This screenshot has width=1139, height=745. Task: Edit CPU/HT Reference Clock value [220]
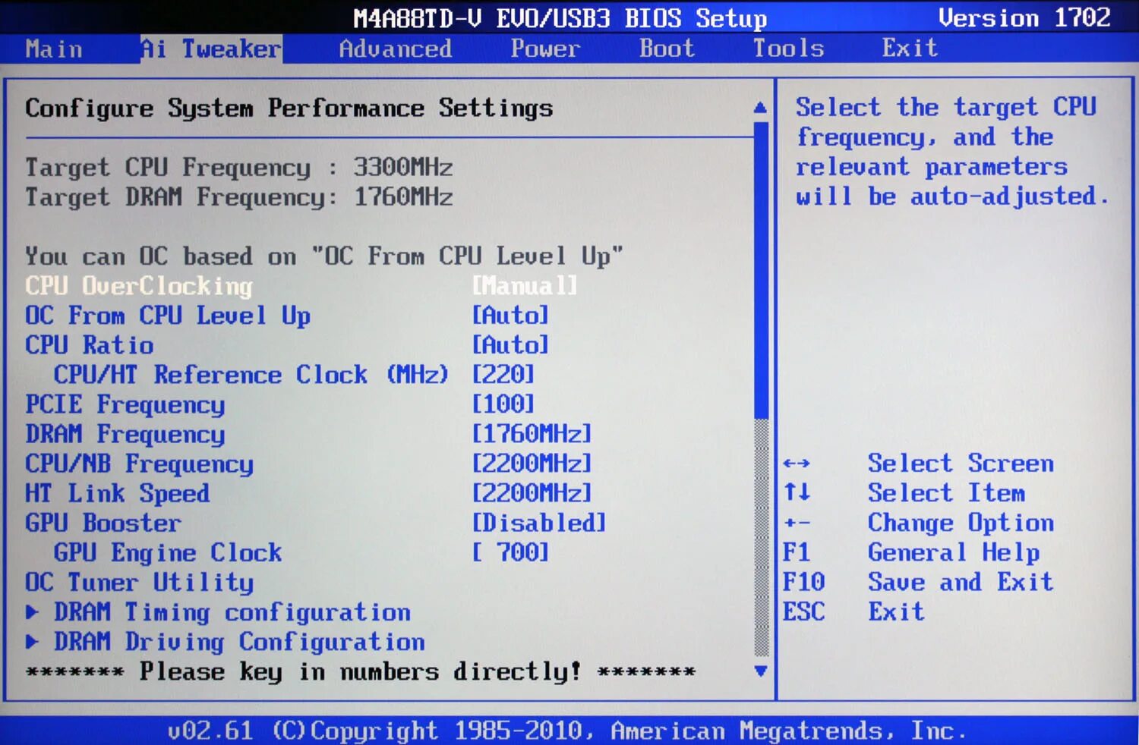(x=503, y=375)
